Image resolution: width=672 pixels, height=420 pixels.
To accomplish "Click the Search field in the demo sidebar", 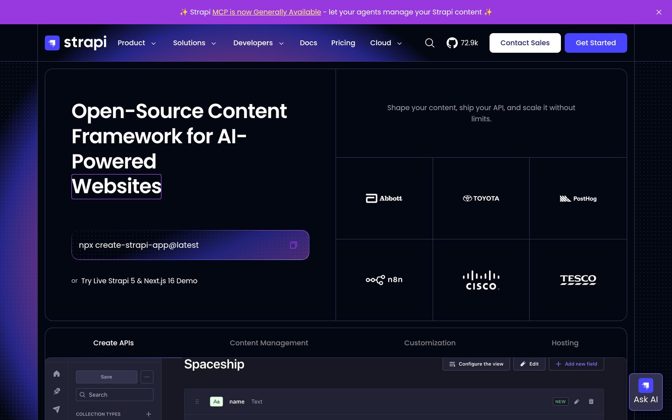I will coord(115,395).
